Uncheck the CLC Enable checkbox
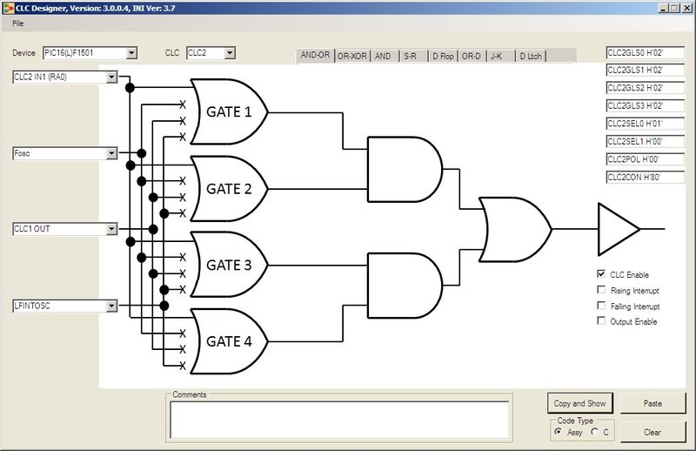The height and width of the screenshot is (451, 696). pos(601,274)
